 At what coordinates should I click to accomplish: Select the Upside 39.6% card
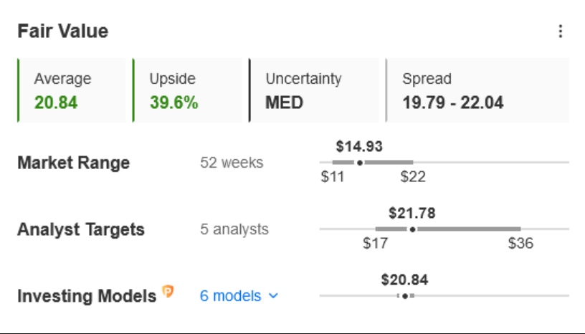point(187,90)
